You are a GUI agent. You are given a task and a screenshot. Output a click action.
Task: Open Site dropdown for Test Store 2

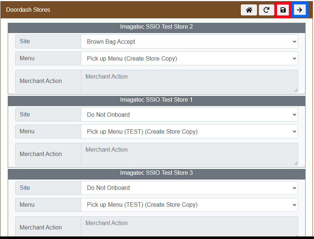(x=189, y=41)
